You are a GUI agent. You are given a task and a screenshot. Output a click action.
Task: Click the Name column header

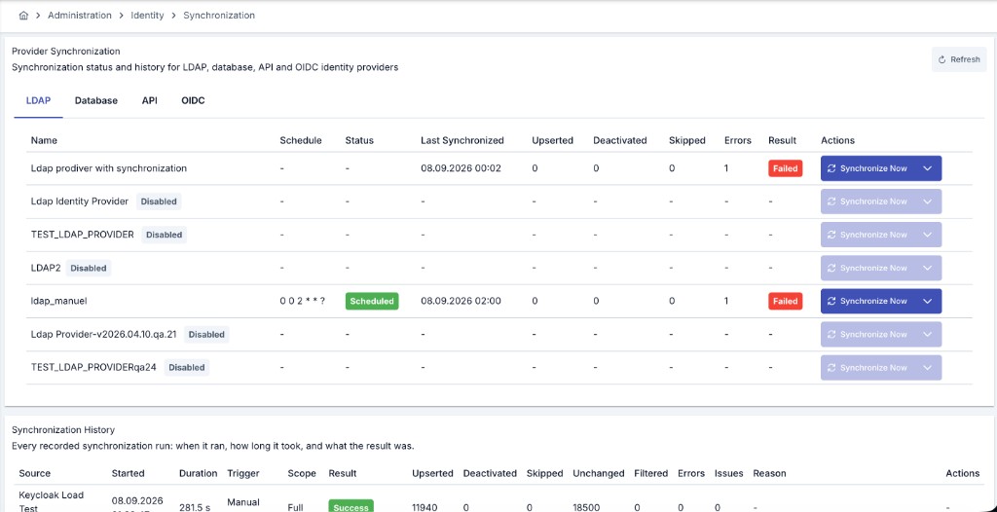(x=44, y=140)
